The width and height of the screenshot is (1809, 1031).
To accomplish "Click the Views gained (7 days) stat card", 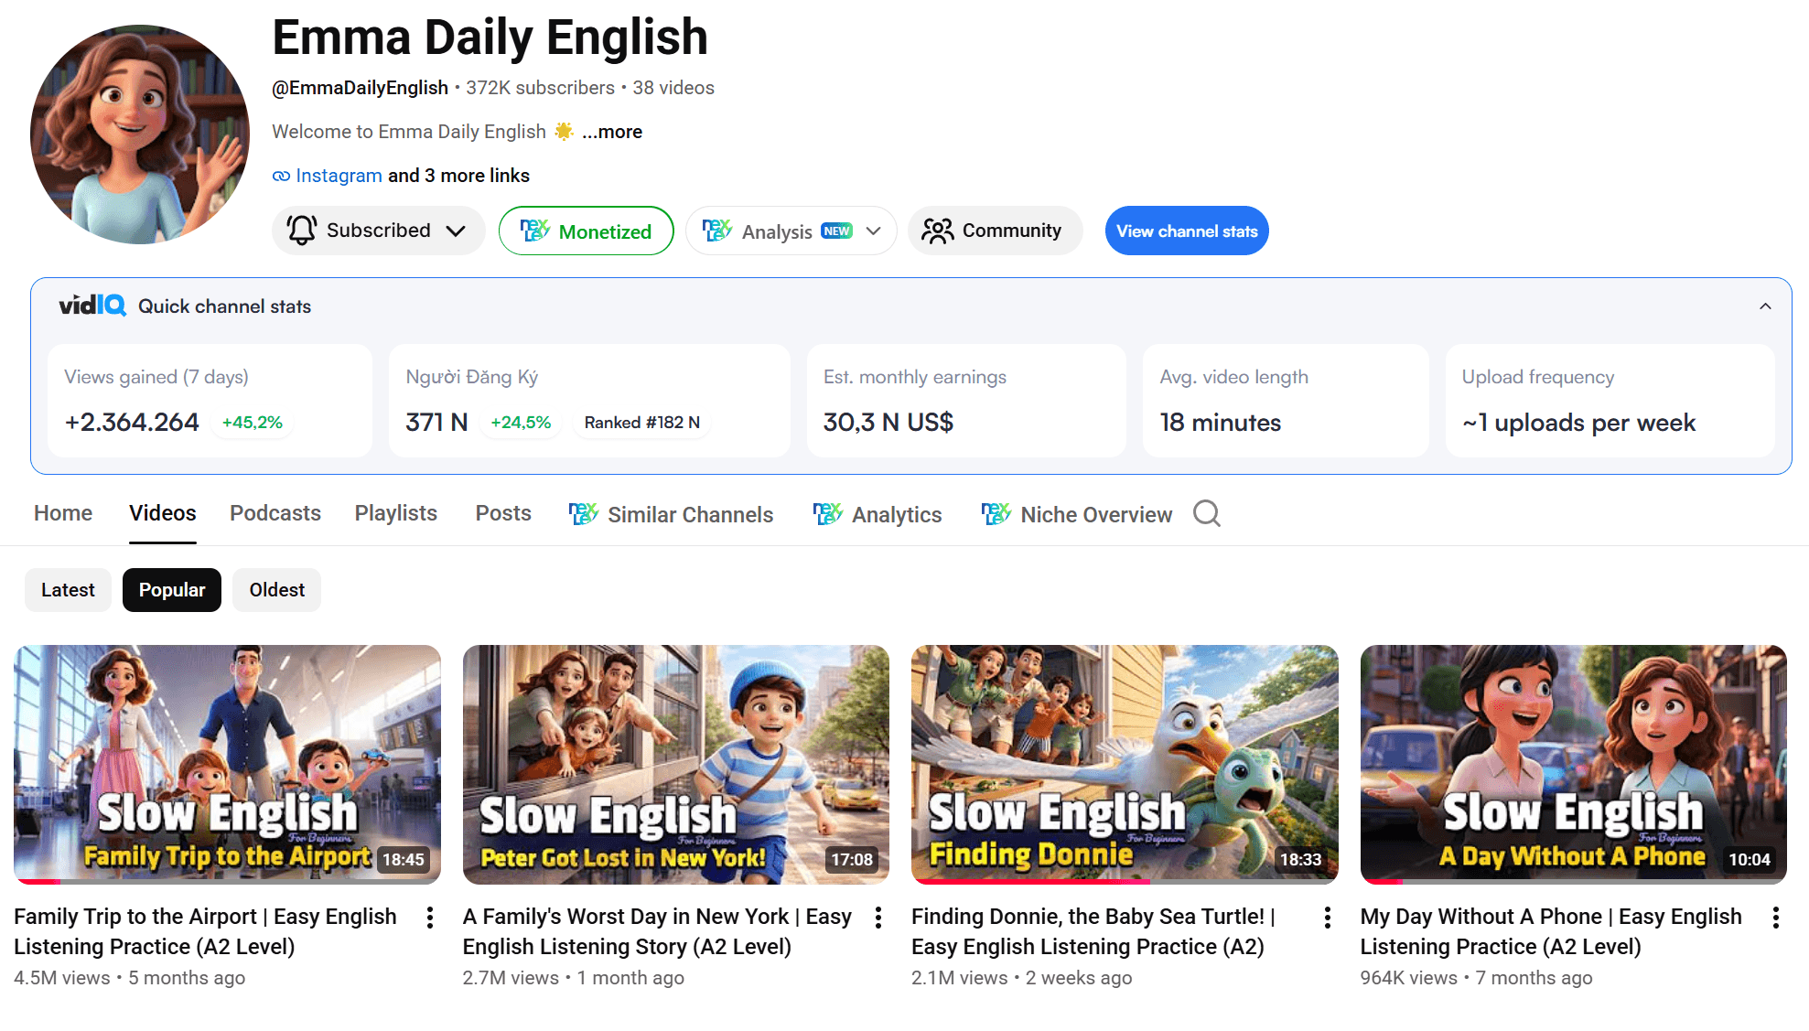I will [210, 401].
